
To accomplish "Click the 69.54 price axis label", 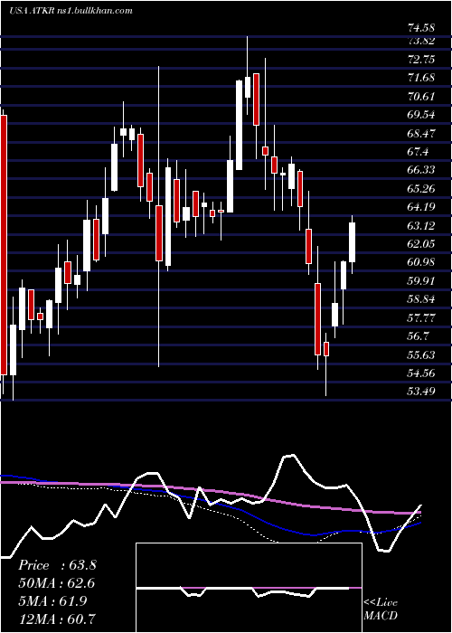I will 421,114.
